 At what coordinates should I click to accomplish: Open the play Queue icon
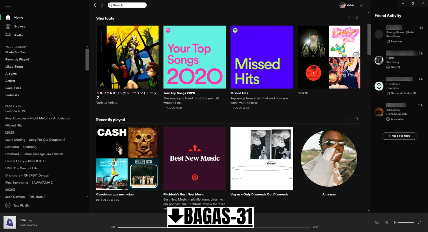377,222
